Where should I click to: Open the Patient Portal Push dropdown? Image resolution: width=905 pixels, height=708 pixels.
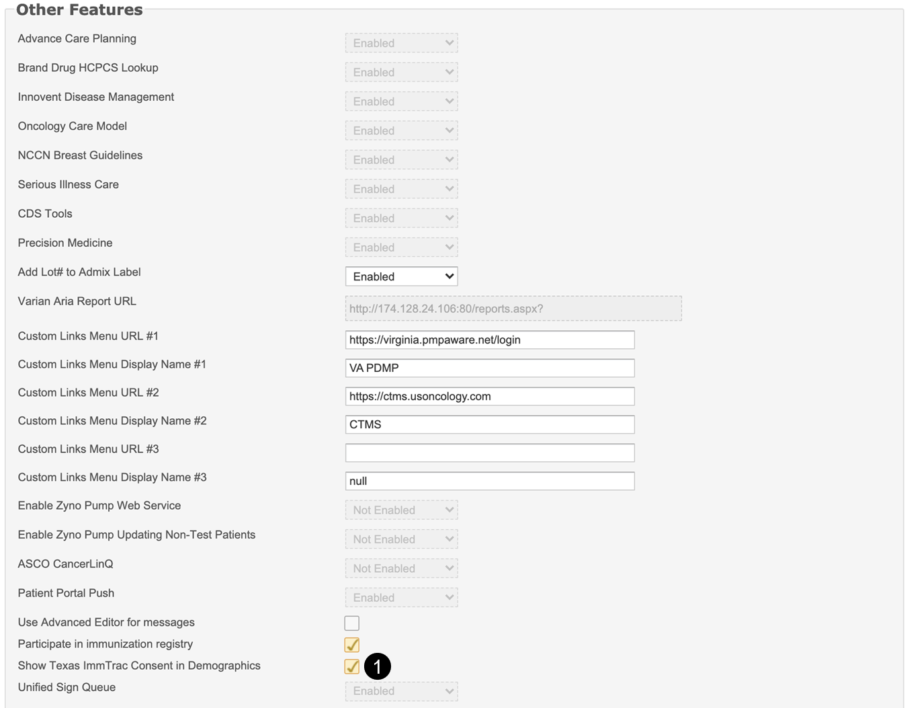click(x=401, y=598)
